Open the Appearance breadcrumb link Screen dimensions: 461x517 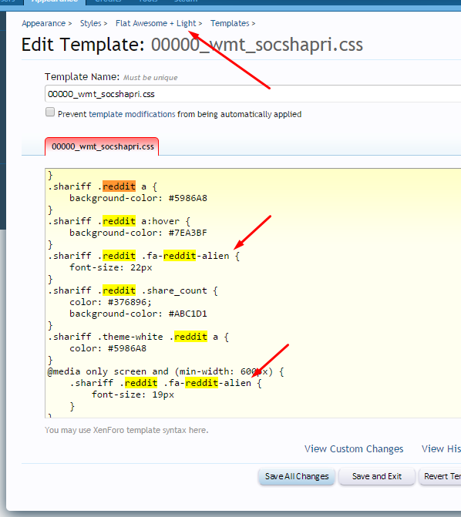(44, 23)
